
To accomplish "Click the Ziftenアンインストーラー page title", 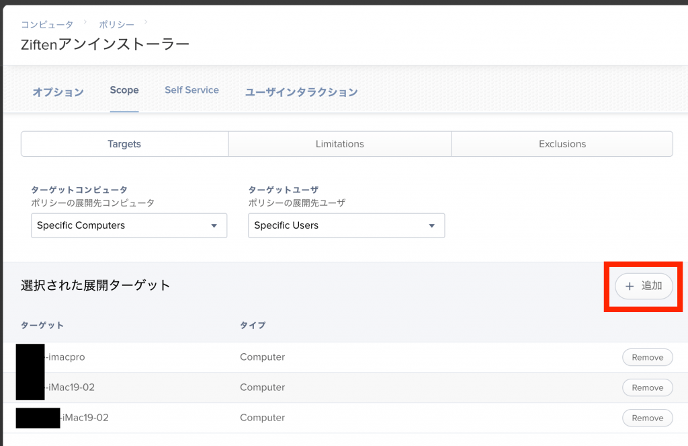I will pos(105,44).
